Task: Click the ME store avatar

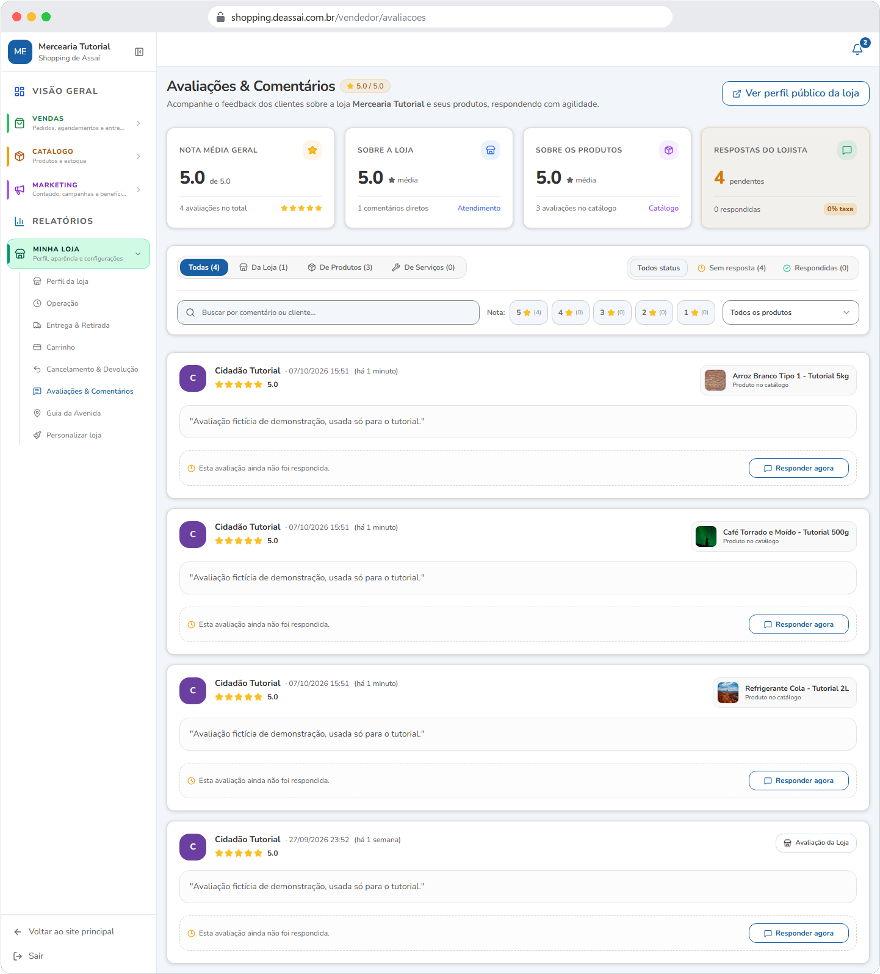Action: [x=20, y=52]
